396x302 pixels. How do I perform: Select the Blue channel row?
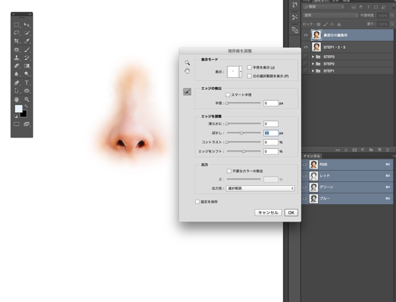pyautogui.click(x=348, y=198)
